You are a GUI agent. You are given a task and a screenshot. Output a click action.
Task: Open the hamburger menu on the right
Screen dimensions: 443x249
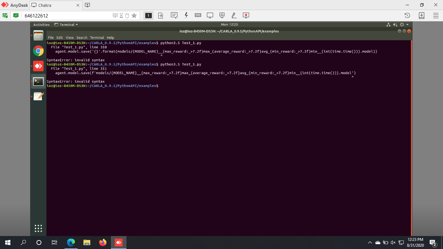pos(436,15)
